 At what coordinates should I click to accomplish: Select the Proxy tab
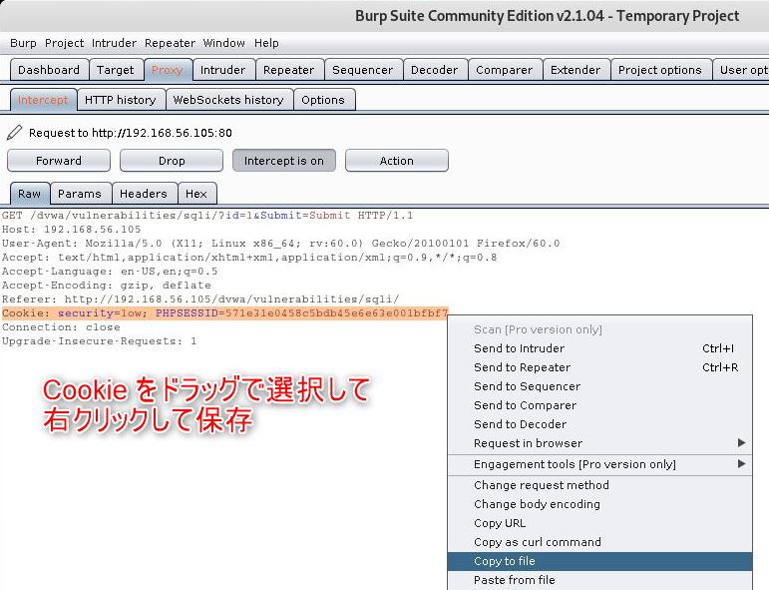(x=168, y=70)
